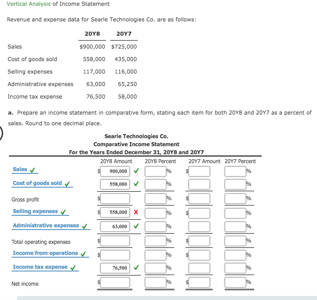The width and height of the screenshot is (317, 300).
Task: Open the Sales row label dropdown
Action: point(25,169)
